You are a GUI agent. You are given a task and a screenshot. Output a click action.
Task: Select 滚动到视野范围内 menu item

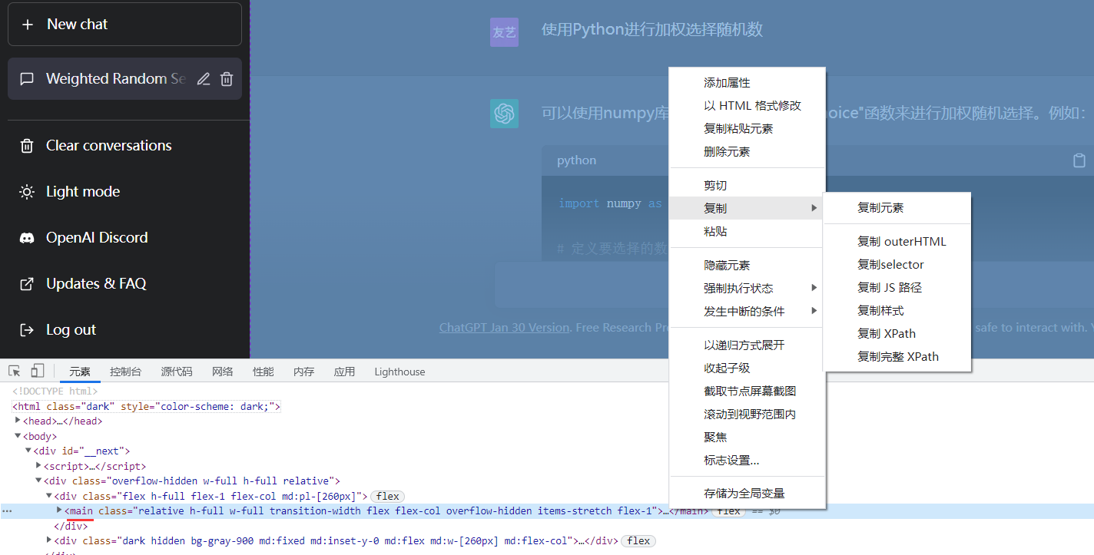pyautogui.click(x=748, y=415)
